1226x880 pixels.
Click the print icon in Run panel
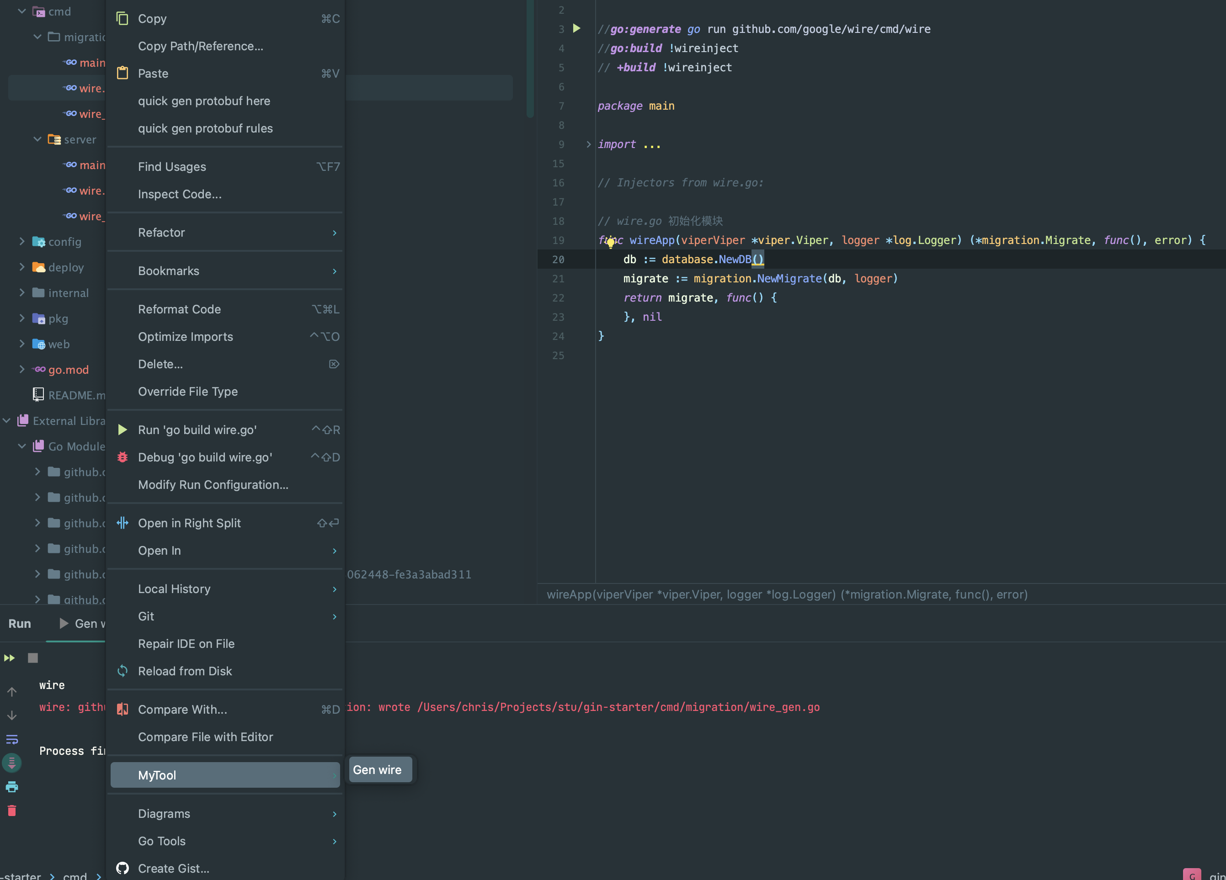click(x=12, y=786)
